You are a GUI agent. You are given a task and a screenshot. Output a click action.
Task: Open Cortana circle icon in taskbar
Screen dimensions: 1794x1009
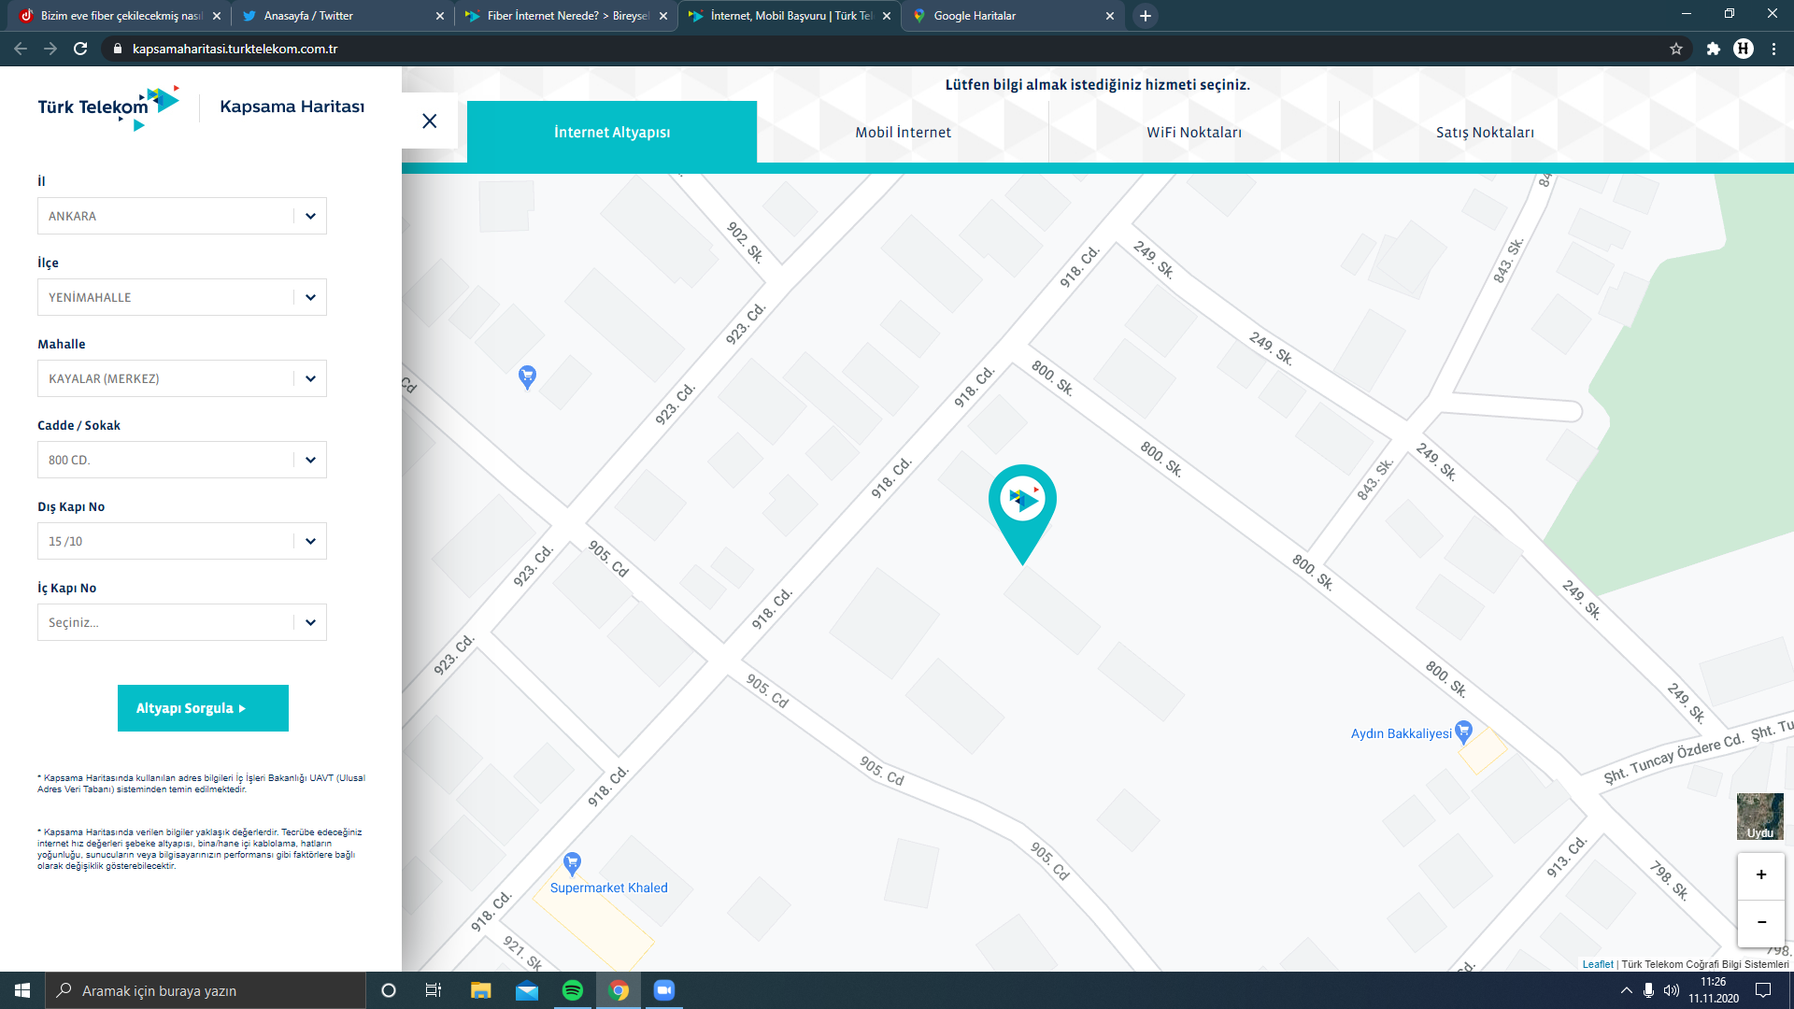coord(389,990)
